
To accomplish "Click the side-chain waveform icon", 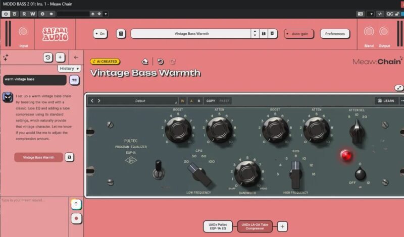I will [380, 14].
